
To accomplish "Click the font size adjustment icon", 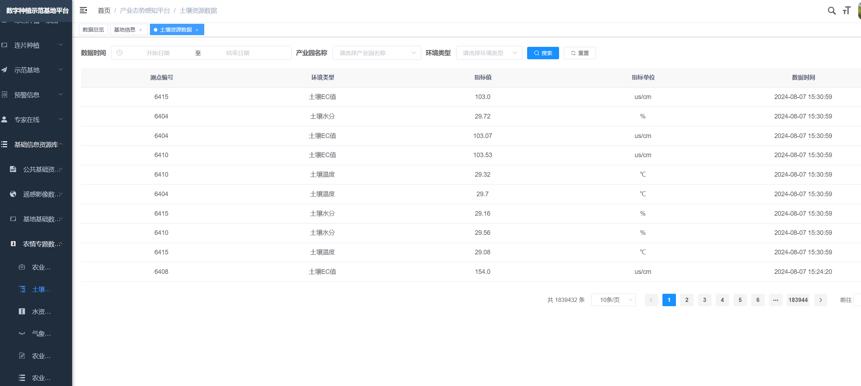I will tap(846, 11).
